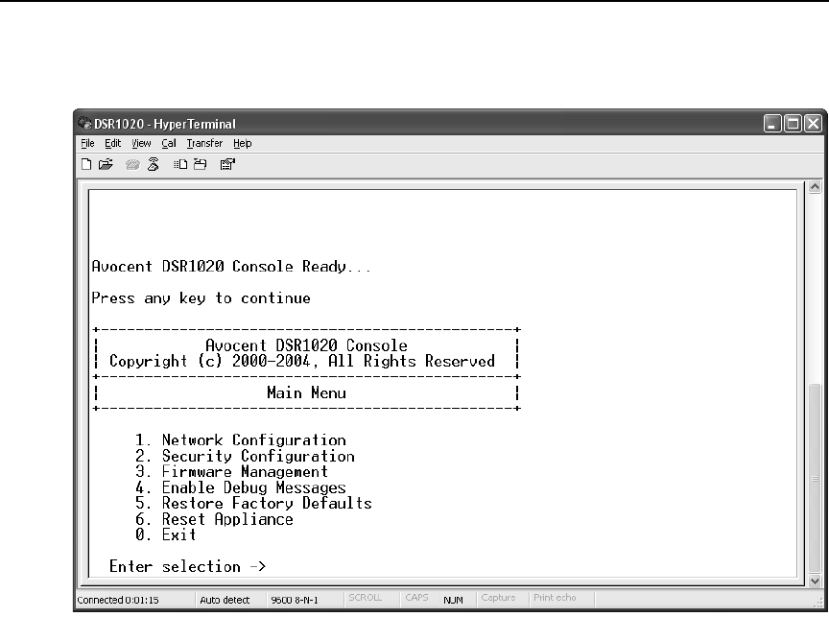Open the Edit menu

[x=112, y=143]
